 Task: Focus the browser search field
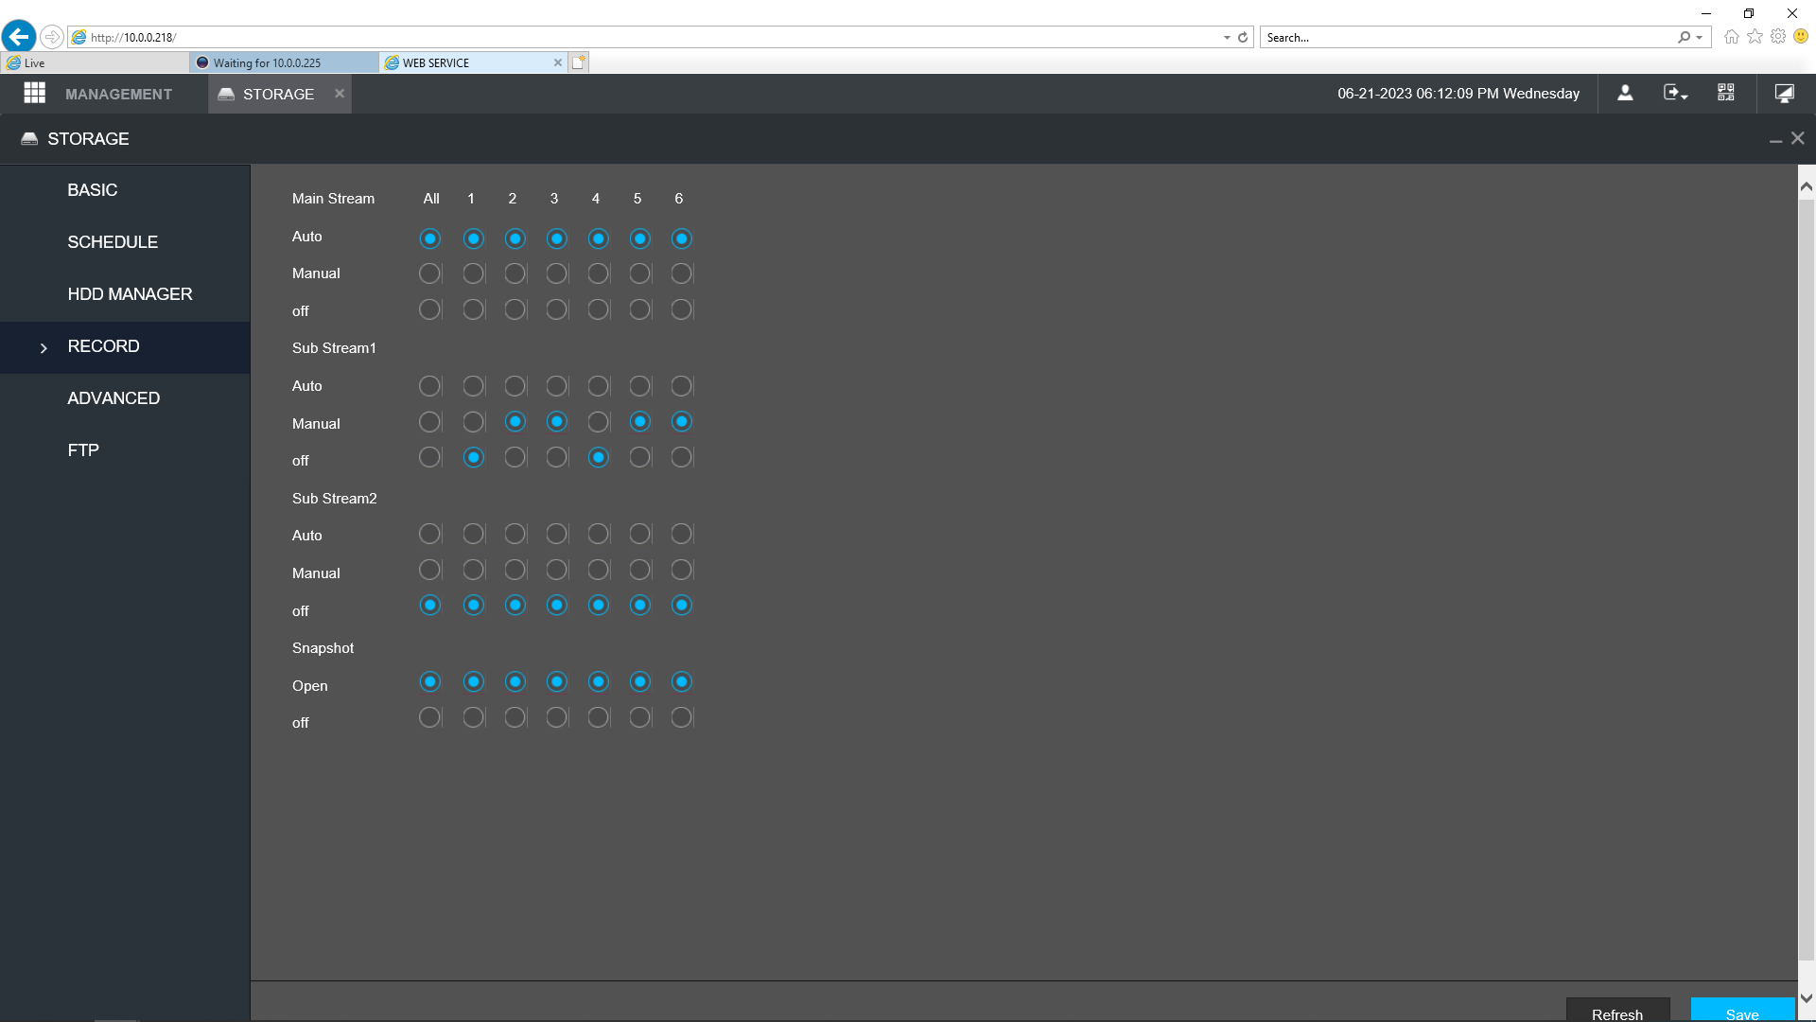coord(1469,37)
